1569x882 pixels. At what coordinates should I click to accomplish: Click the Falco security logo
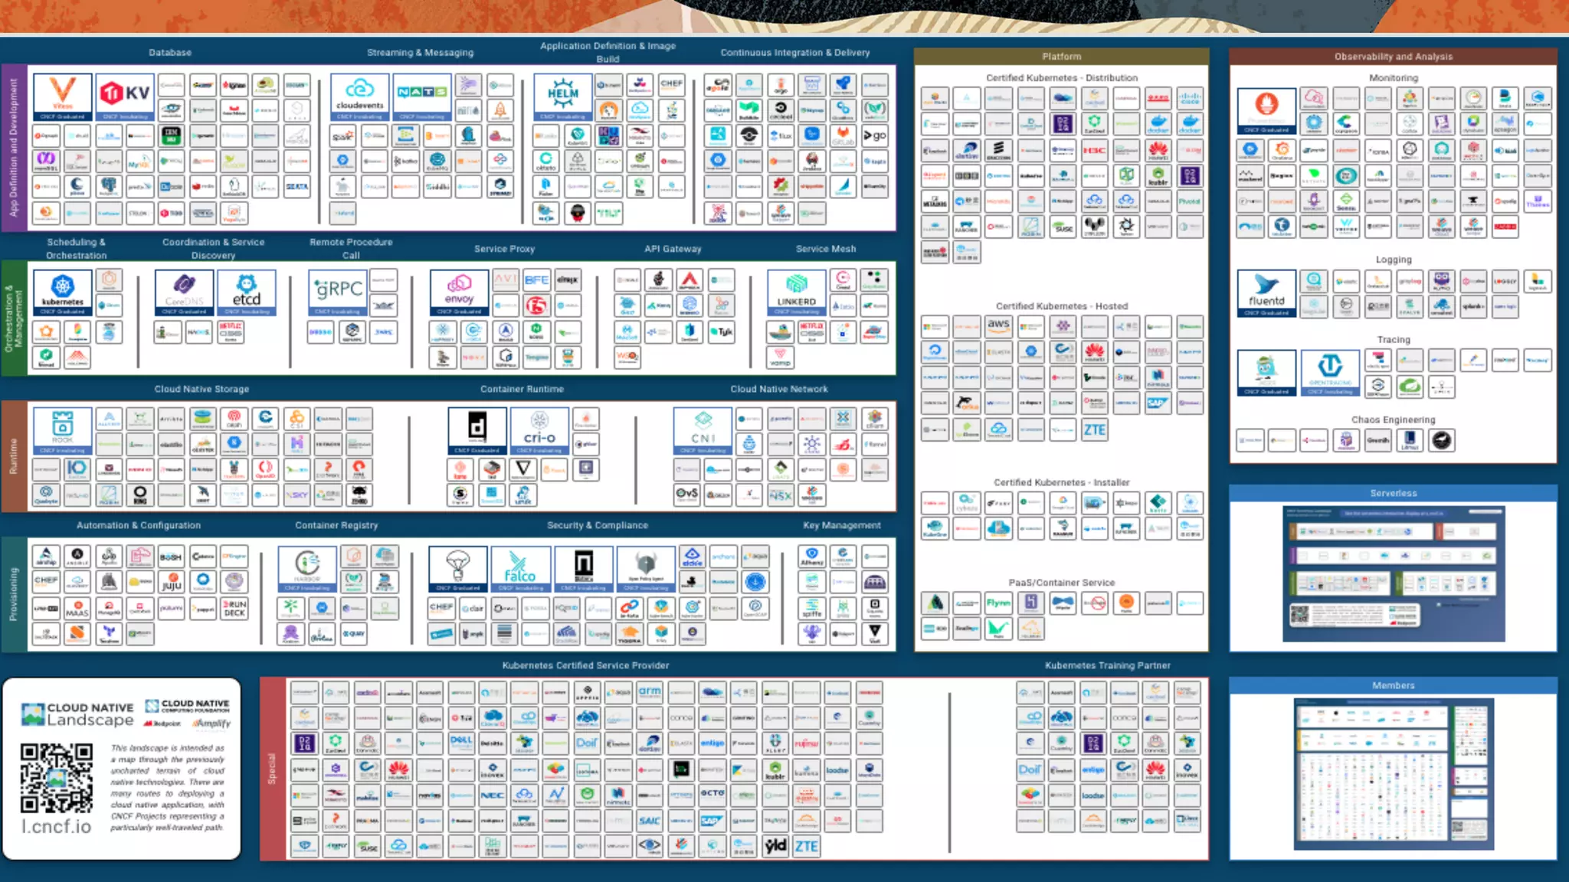click(520, 568)
